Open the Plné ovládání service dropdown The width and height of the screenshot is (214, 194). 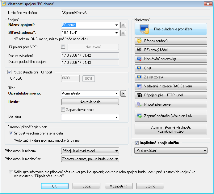pos(171,151)
